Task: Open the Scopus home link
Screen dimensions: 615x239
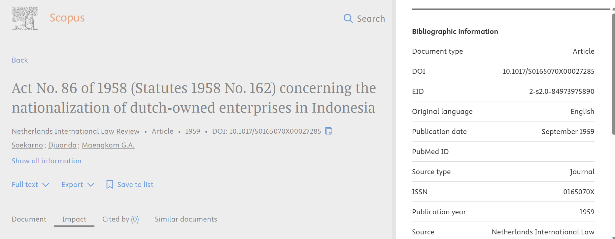Action: pos(67,18)
